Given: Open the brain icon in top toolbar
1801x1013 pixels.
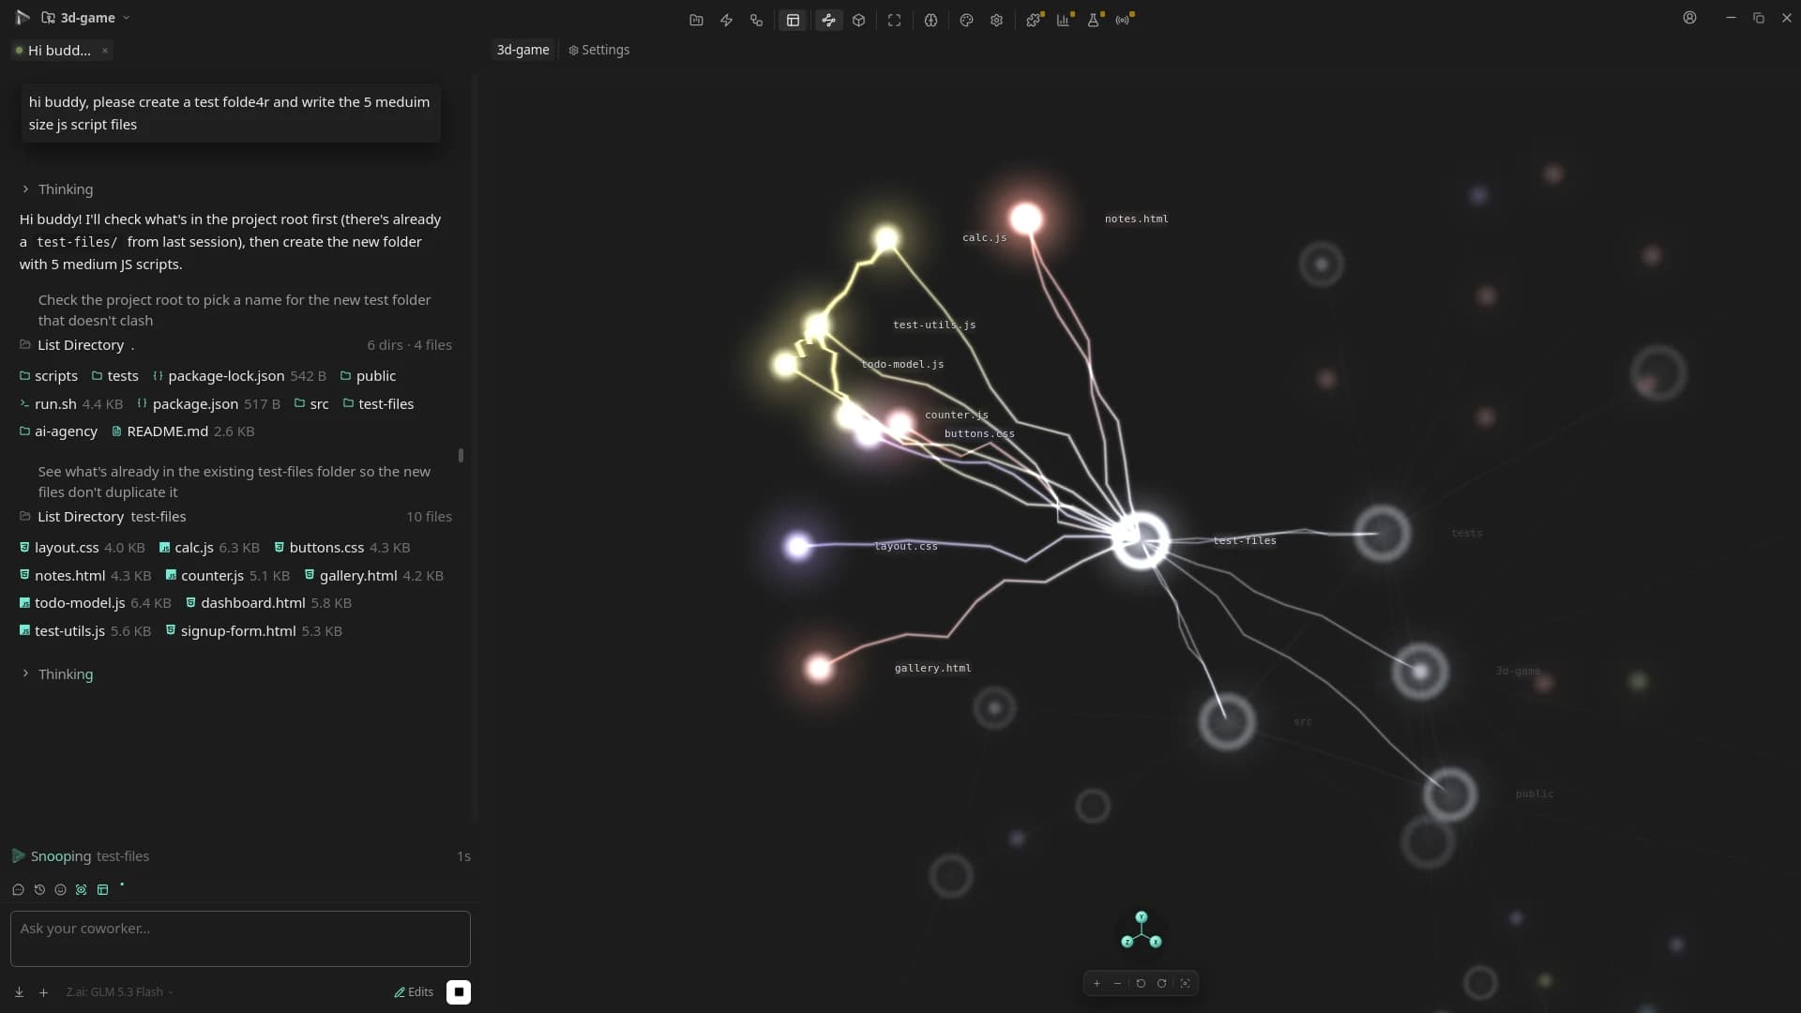Looking at the screenshot, I should click(x=931, y=20).
